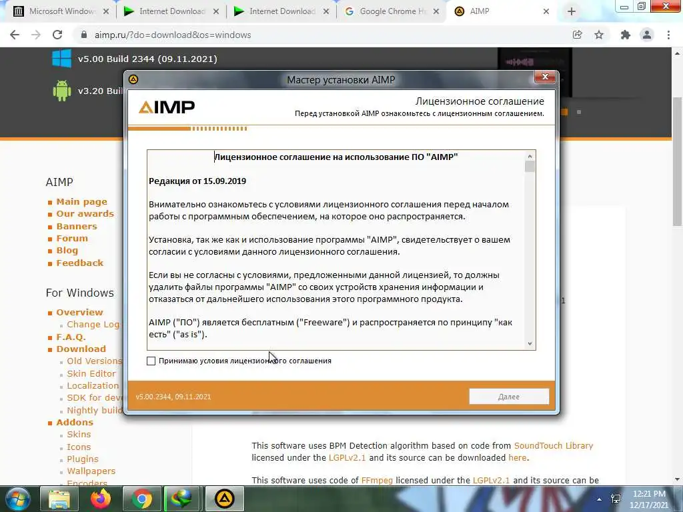The image size is (683, 512).
Task: Open the Plugins link
Action: (x=83, y=459)
